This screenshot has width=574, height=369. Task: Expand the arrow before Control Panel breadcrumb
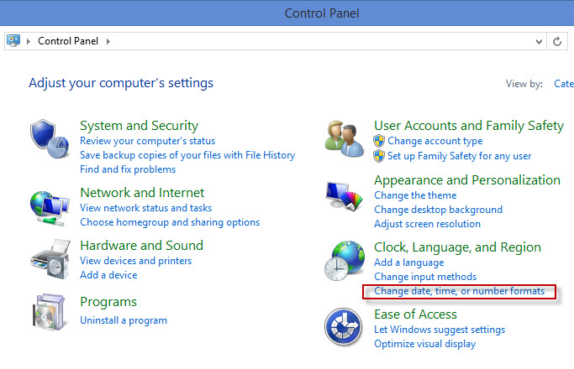tap(29, 41)
